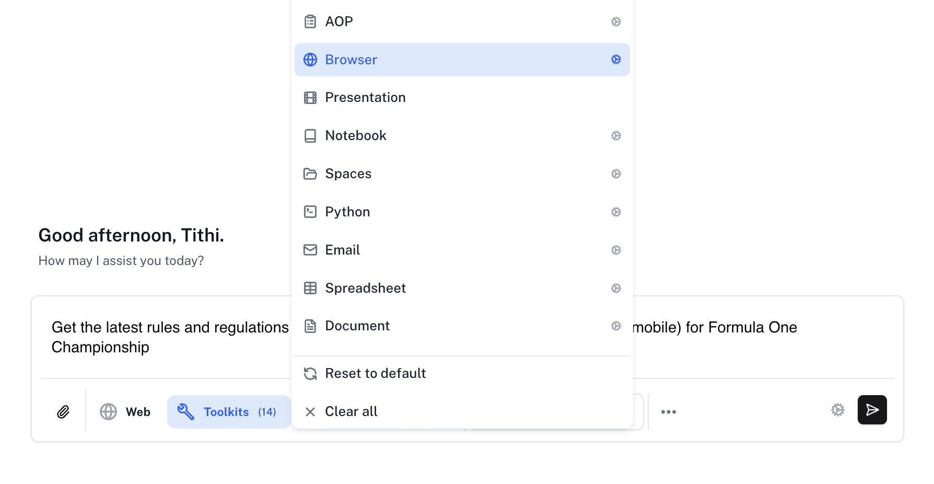This screenshot has width=934, height=484.
Task: Click Clear all toolkits
Action: (x=351, y=411)
